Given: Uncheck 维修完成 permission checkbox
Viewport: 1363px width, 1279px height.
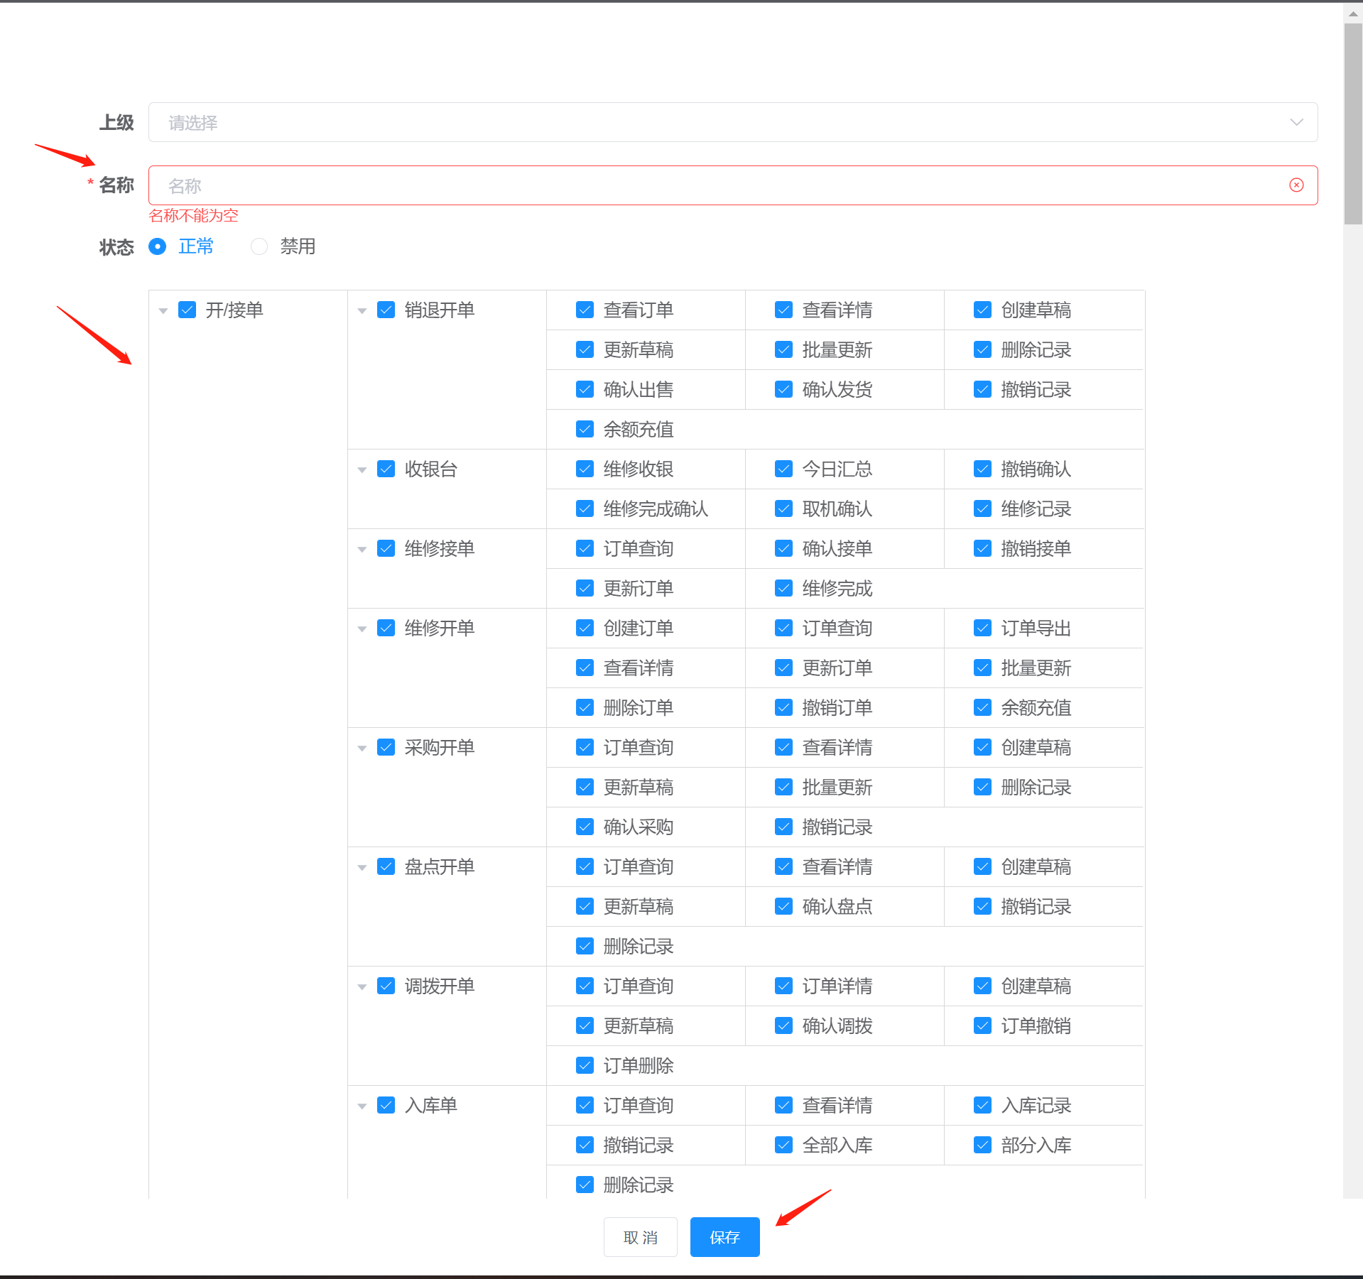Looking at the screenshot, I should [x=784, y=588].
